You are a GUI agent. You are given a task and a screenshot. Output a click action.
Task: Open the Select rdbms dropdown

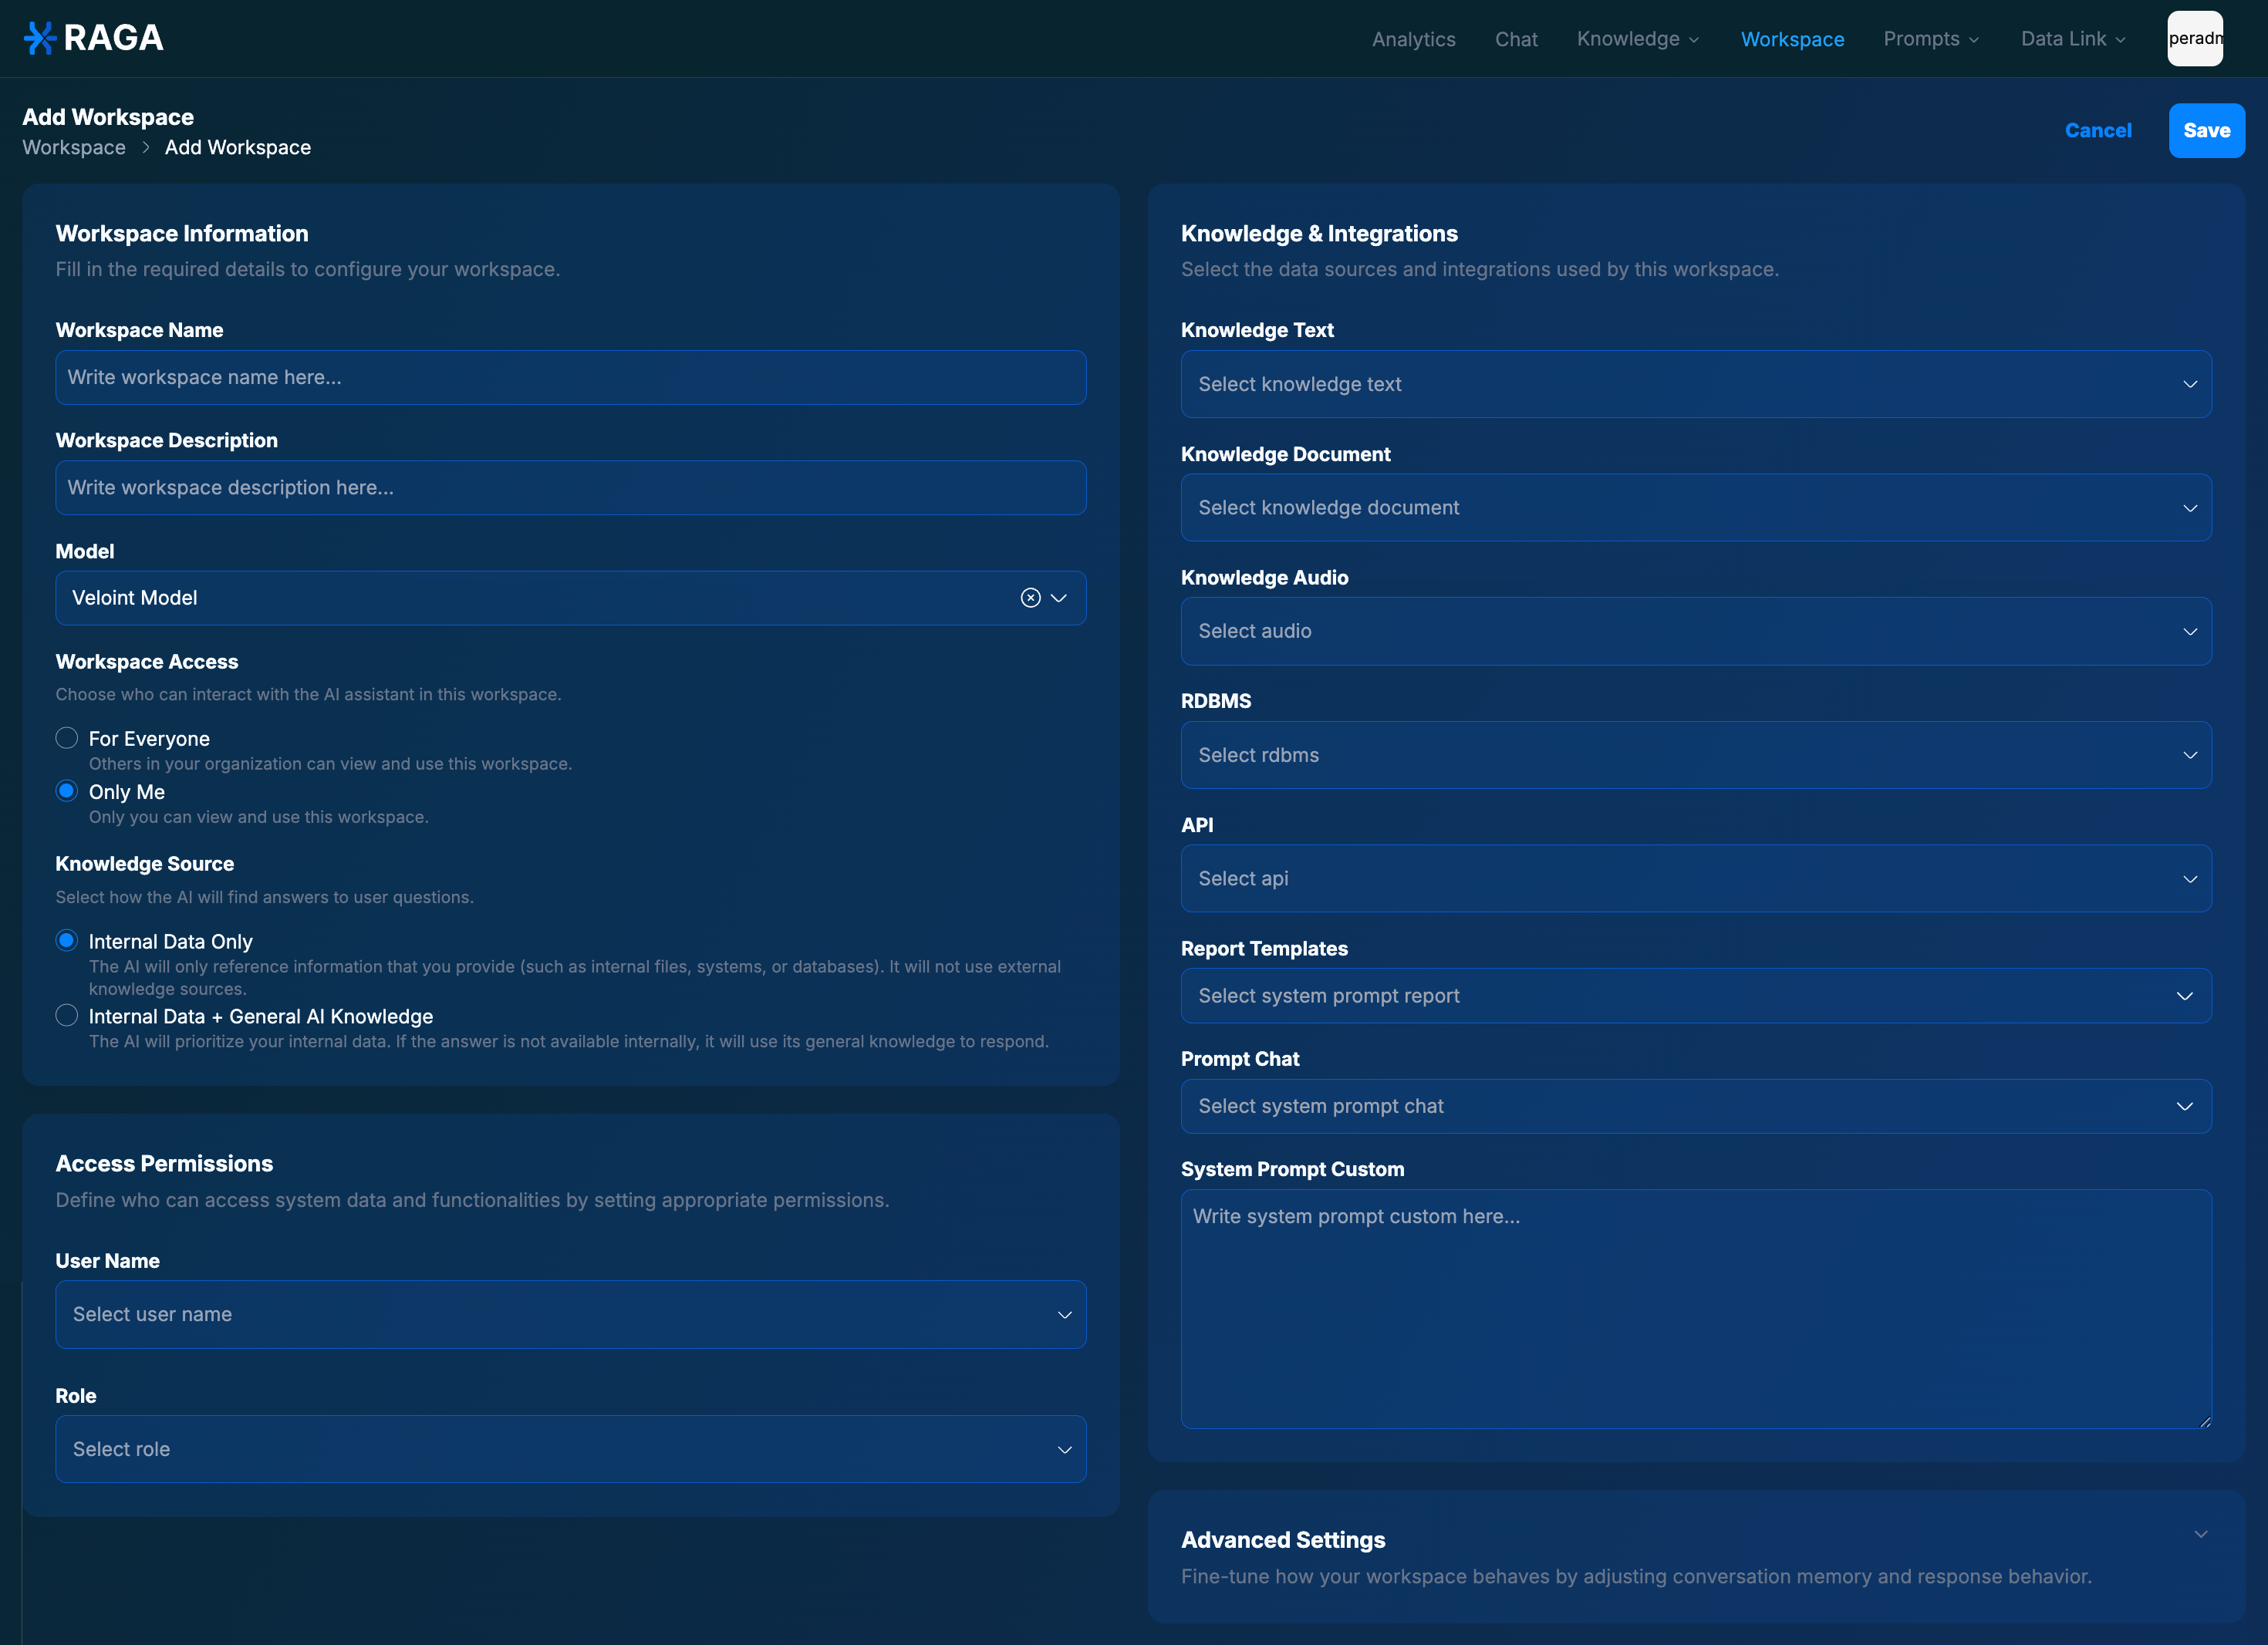tap(1695, 755)
